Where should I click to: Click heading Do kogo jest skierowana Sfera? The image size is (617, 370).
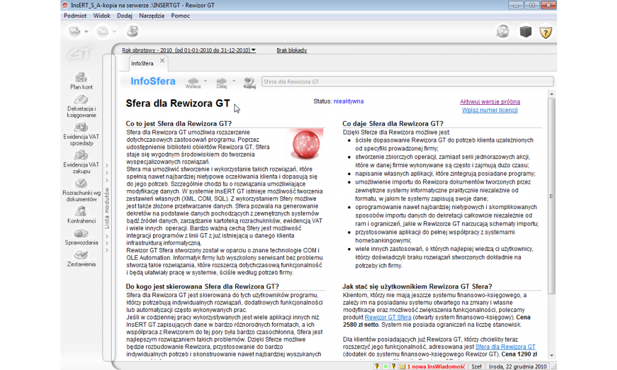point(202,287)
